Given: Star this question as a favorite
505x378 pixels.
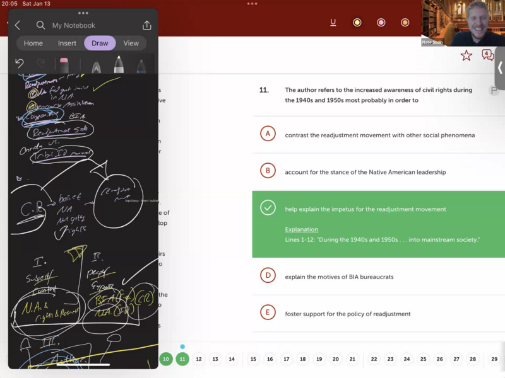Looking at the screenshot, I should click(466, 56).
